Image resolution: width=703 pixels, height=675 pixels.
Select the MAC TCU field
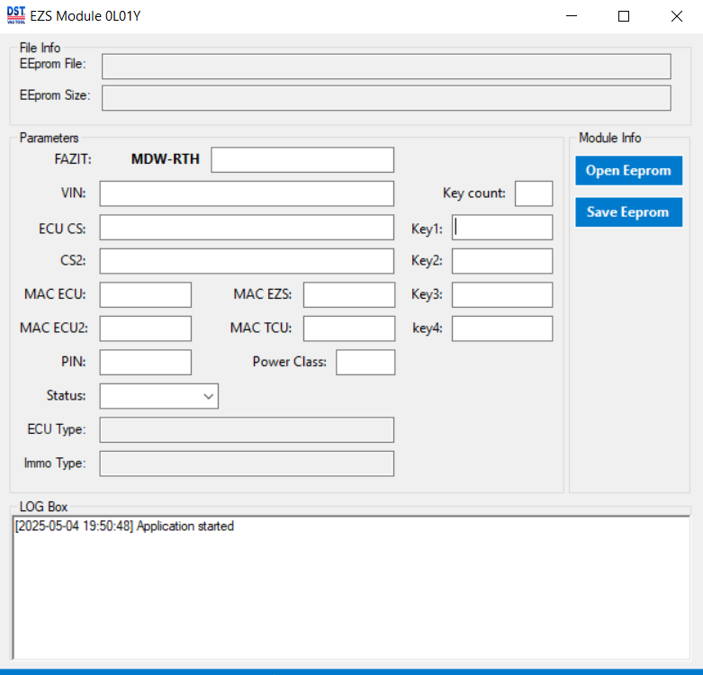point(349,328)
